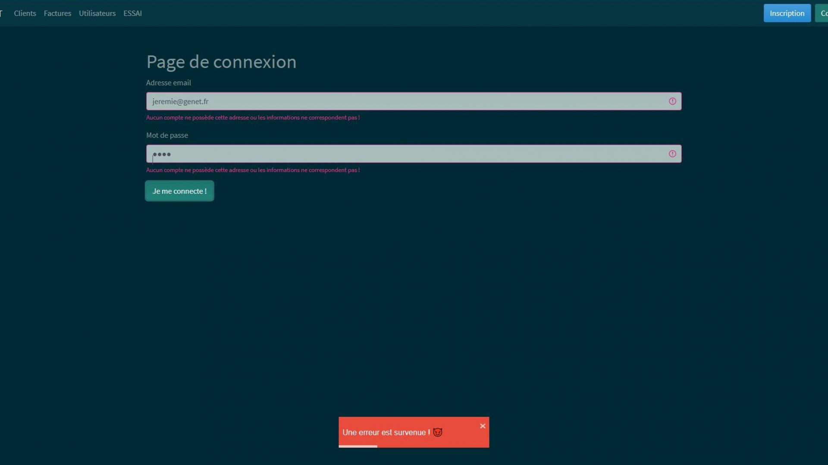Viewport: 828px width, 465px height.
Task: Click the 'Une erreur est survenue' toast text
Action: click(386, 432)
